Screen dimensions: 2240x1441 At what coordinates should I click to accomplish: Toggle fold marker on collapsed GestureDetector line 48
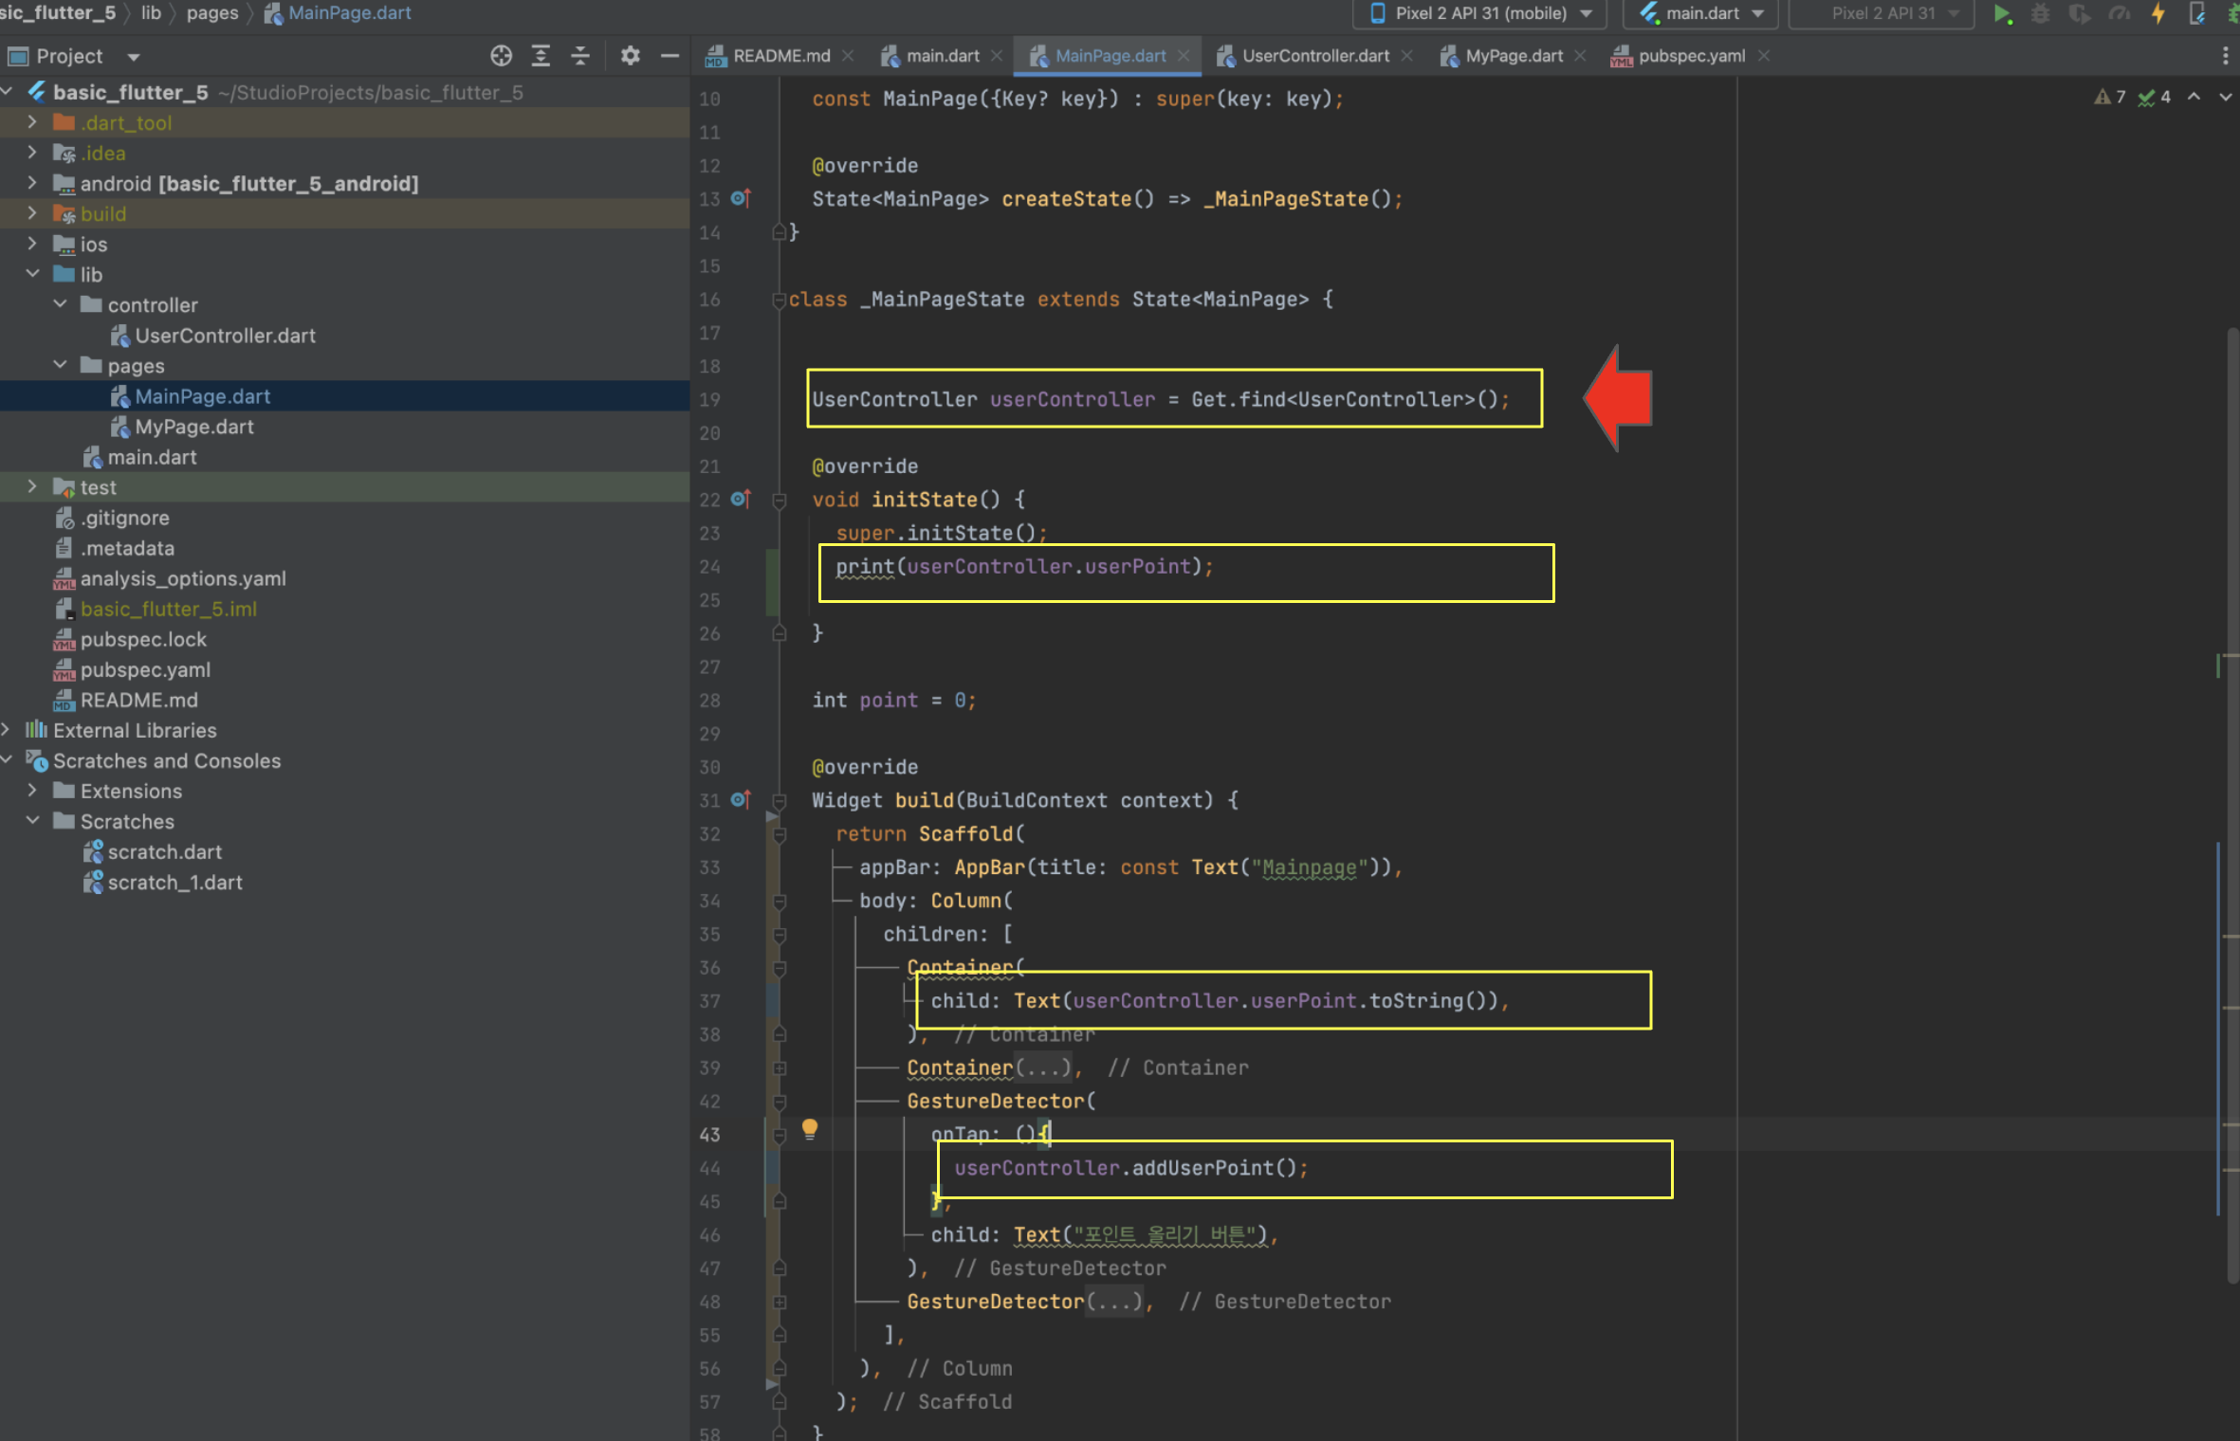tap(780, 1302)
